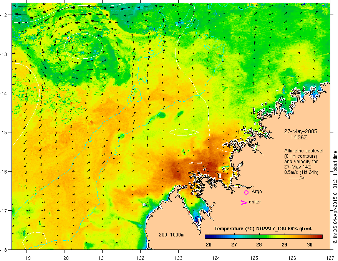Click the "0.5m/s (1kt 24h)" scale label
This screenshot has width=338, height=261.
(302, 172)
